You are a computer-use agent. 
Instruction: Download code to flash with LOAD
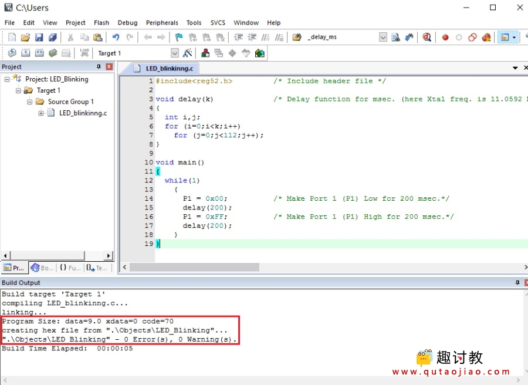[84, 53]
